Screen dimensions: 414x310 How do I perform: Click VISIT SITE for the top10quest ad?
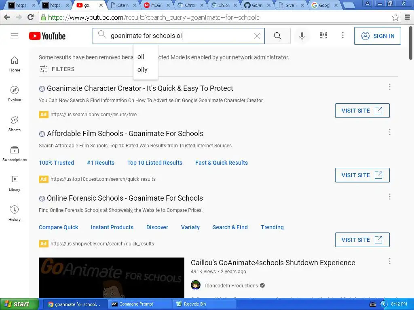tap(362, 175)
